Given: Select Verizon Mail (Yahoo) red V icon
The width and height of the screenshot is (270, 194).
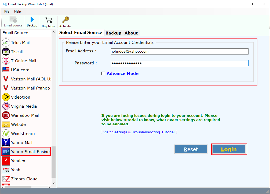Looking at the screenshot, I should pos(6,88).
